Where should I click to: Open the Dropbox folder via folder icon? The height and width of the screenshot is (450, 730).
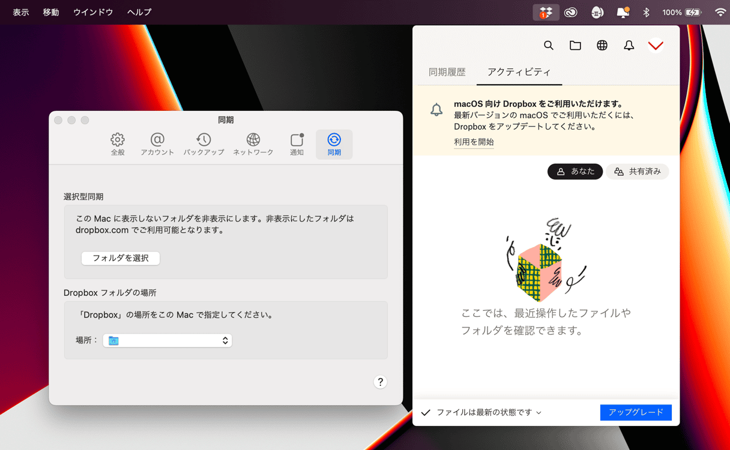tap(575, 45)
